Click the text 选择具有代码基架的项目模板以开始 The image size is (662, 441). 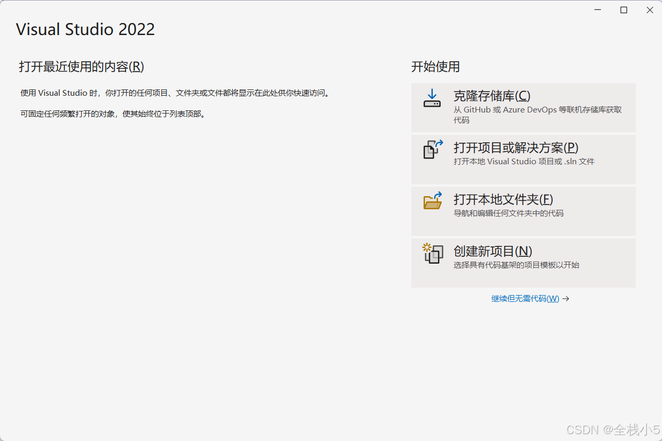tap(516, 265)
